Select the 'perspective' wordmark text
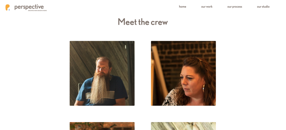Image resolution: width=286 pixels, height=130 pixels. point(29,7)
